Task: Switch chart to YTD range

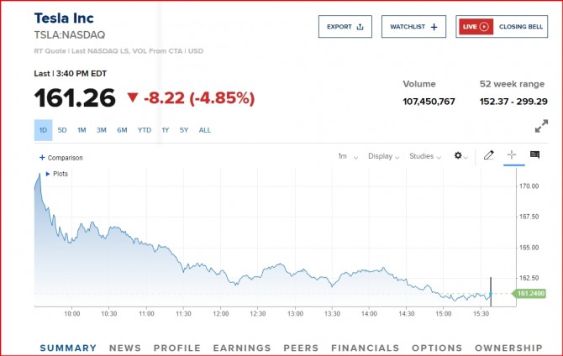Action: [x=145, y=130]
